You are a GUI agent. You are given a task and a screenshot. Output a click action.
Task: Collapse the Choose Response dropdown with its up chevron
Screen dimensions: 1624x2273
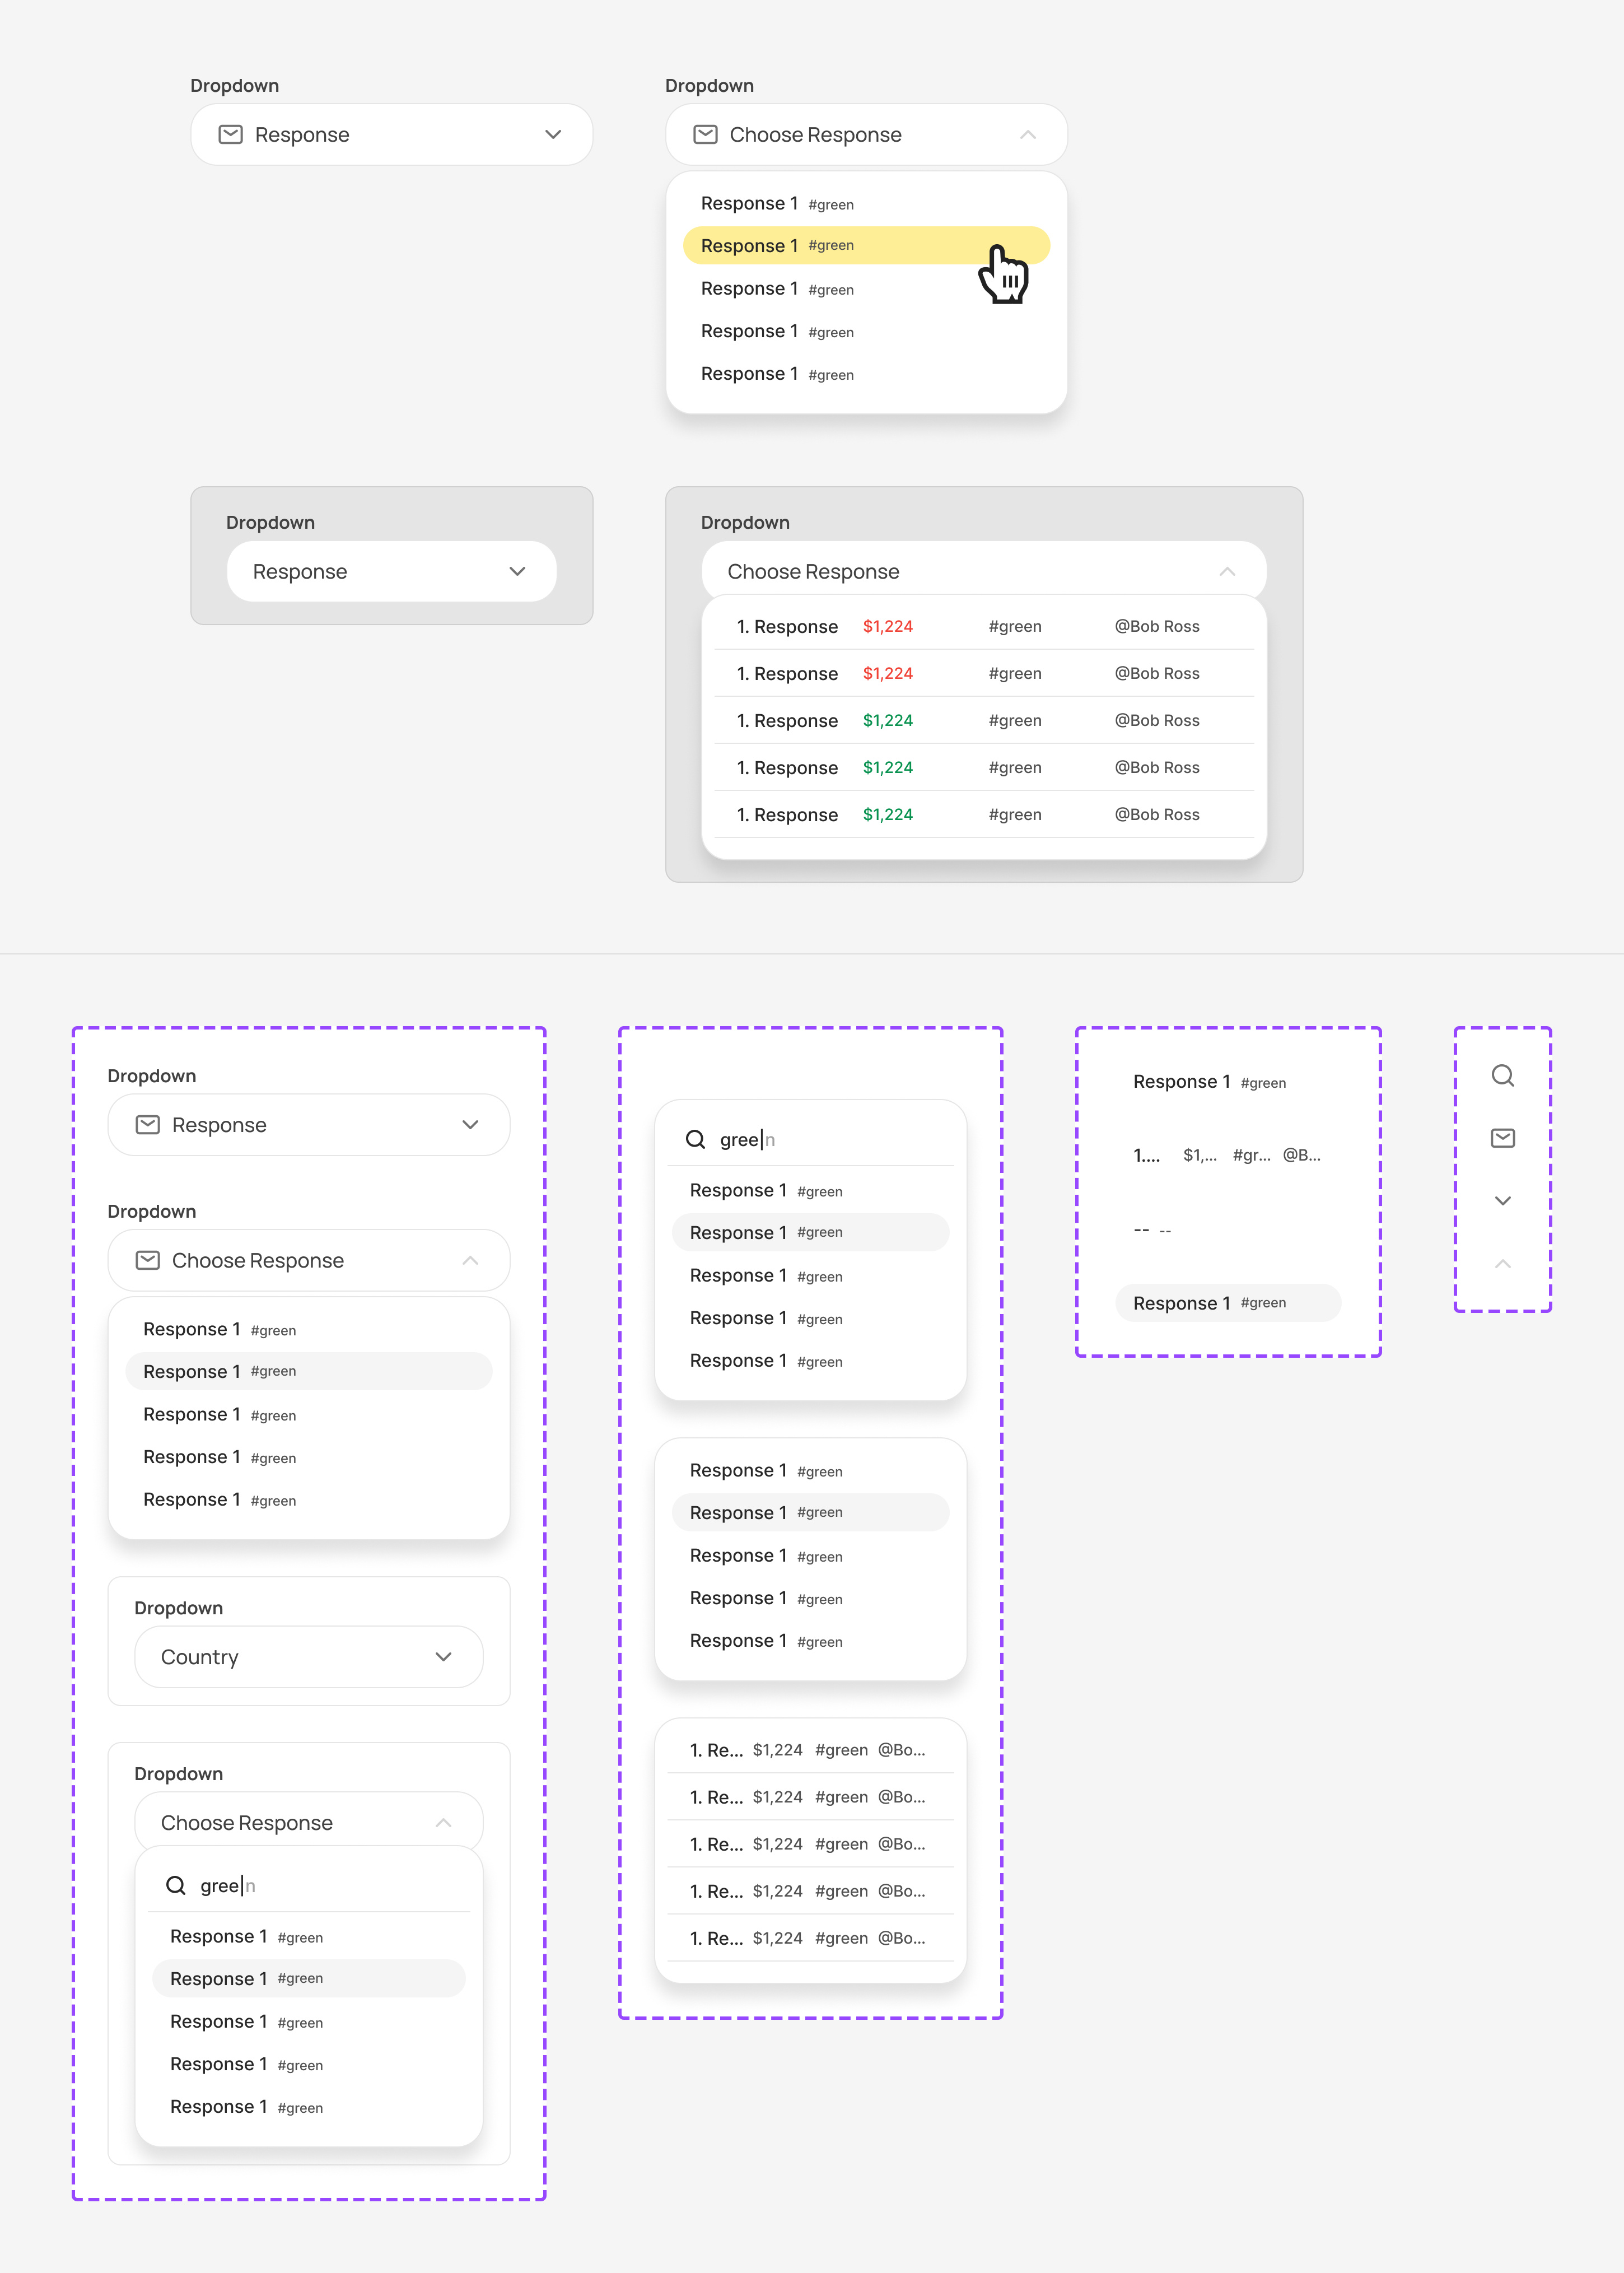[1029, 134]
